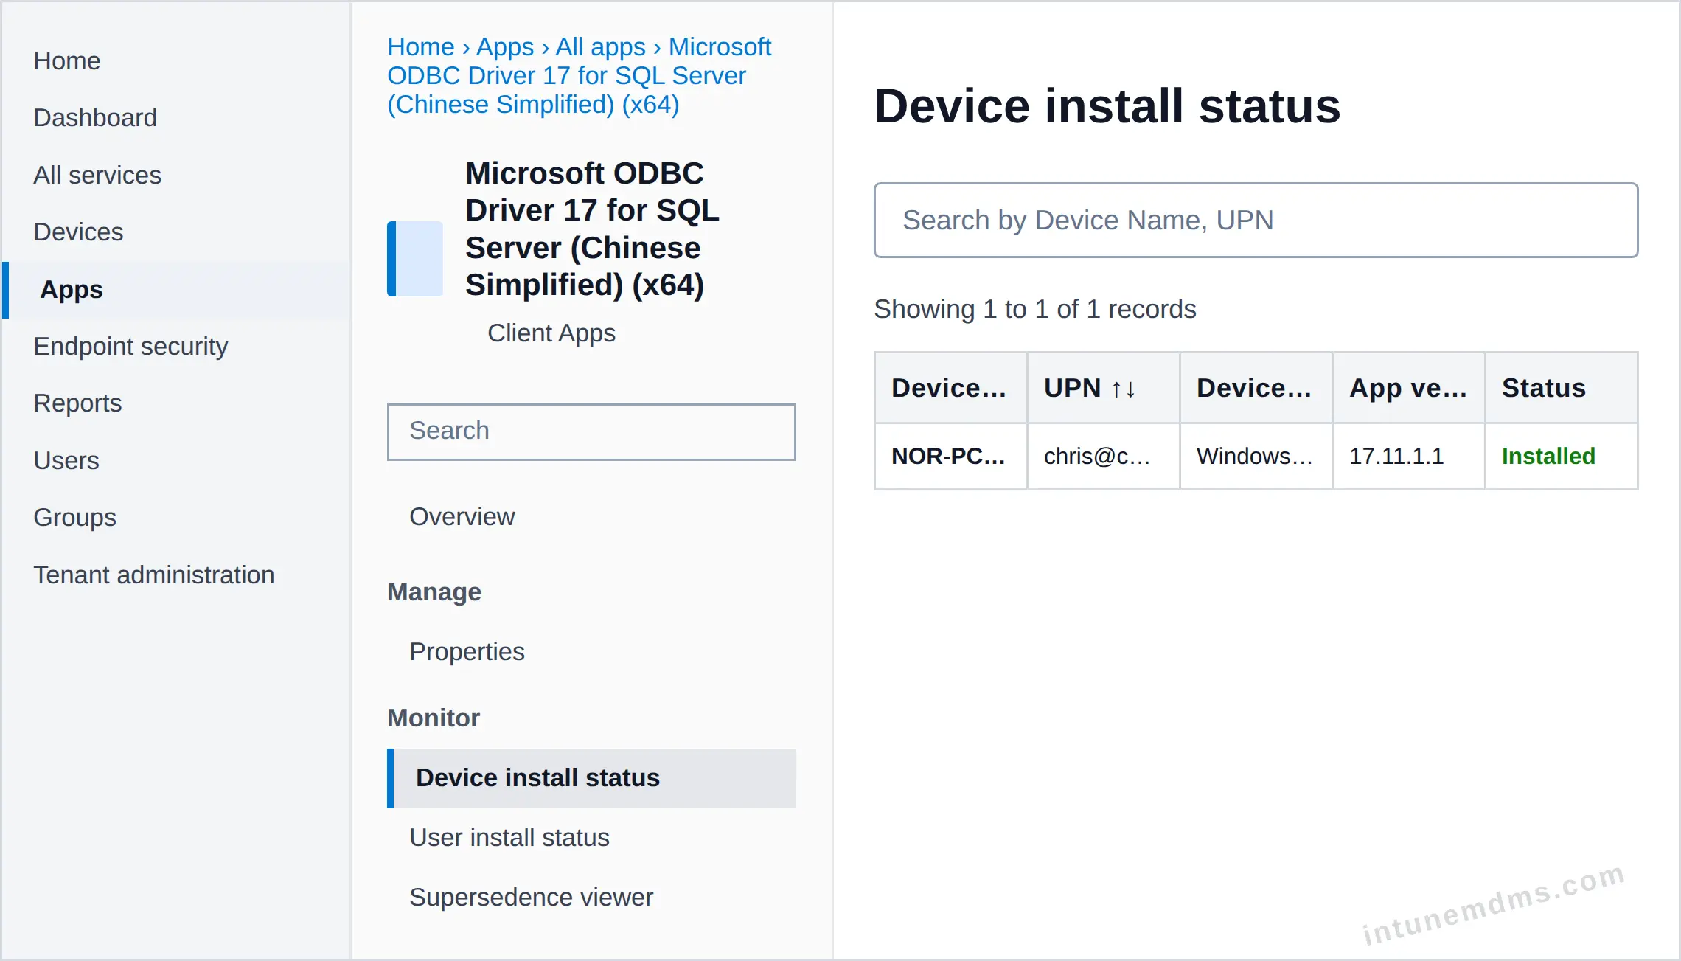The width and height of the screenshot is (1681, 961).
Task: Click the Apps breadcrumb link
Action: tap(505, 46)
